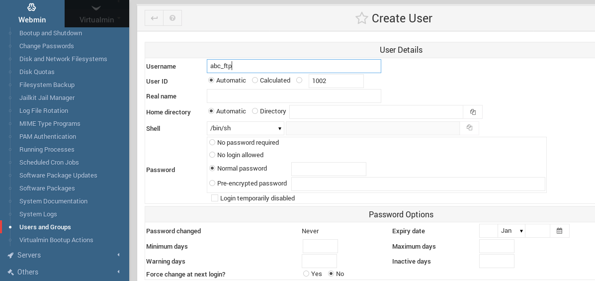Click the Pre-encrypted password field
Viewport: 595px width, 281px height.
[x=418, y=184]
